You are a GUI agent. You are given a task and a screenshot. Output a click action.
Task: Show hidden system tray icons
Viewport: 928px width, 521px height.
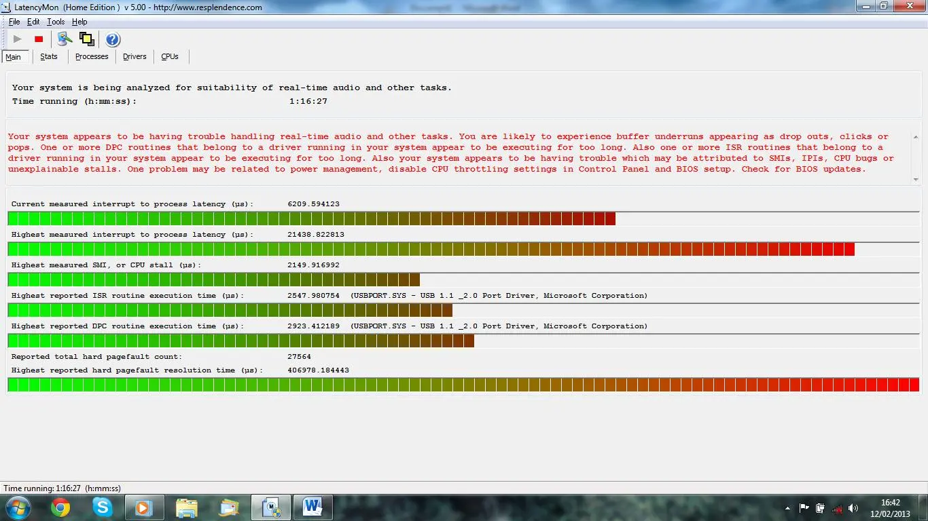(x=787, y=507)
